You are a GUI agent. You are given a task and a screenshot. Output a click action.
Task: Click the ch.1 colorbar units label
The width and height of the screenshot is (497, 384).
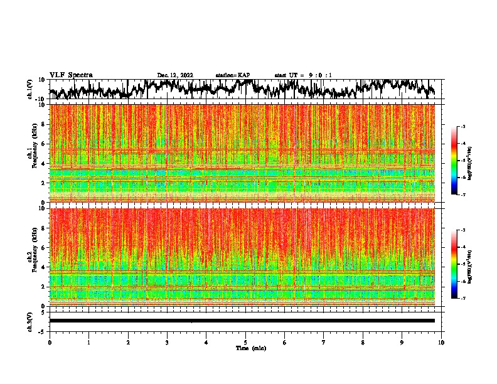pos(470,164)
